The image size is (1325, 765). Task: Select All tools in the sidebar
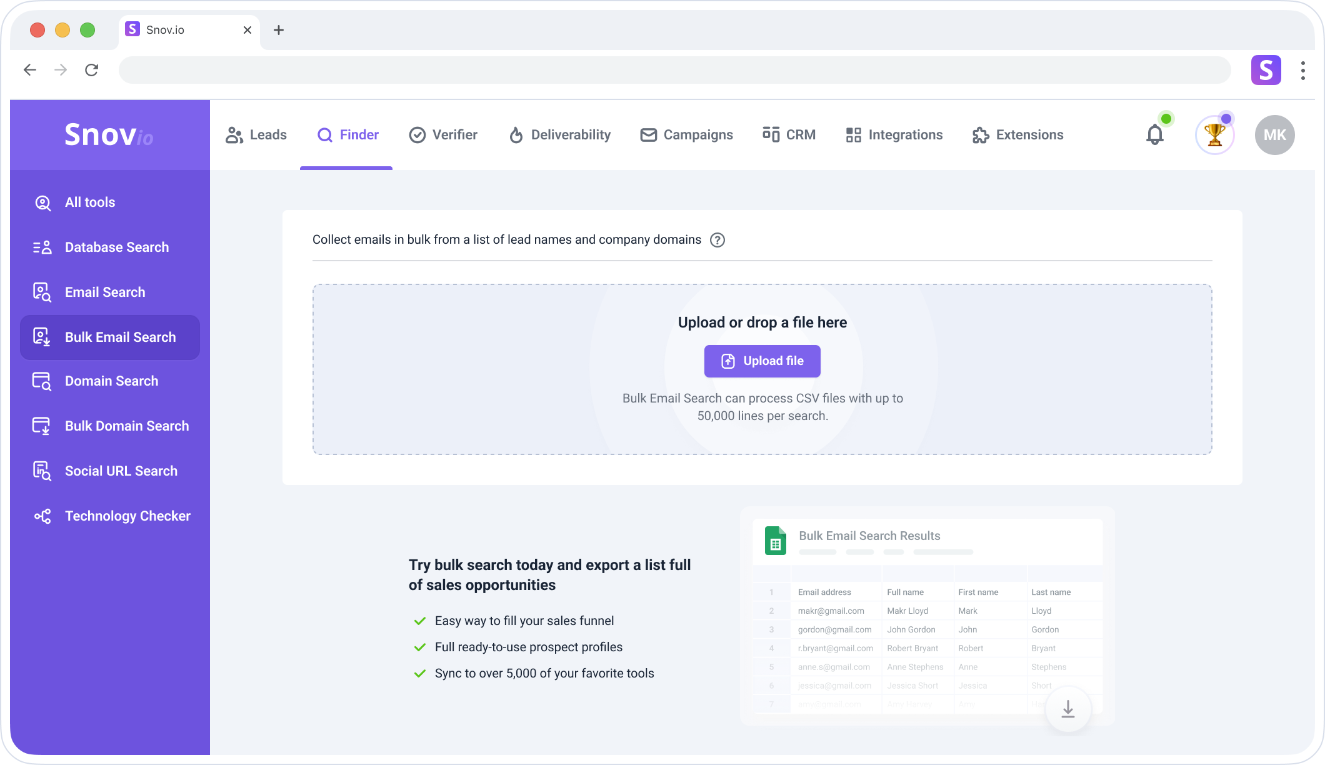[90, 201]
